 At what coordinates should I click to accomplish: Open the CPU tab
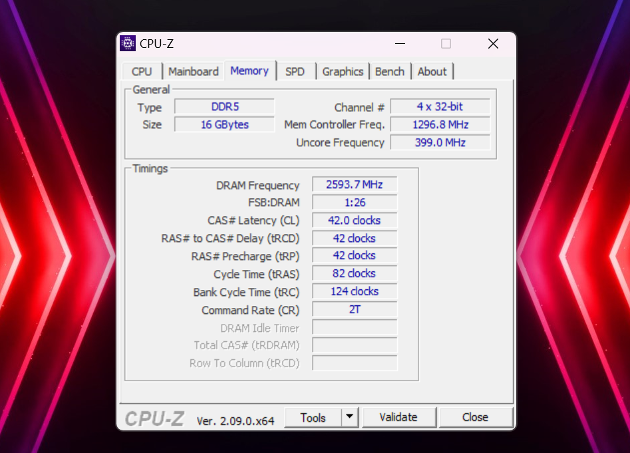tap(142, 71)
